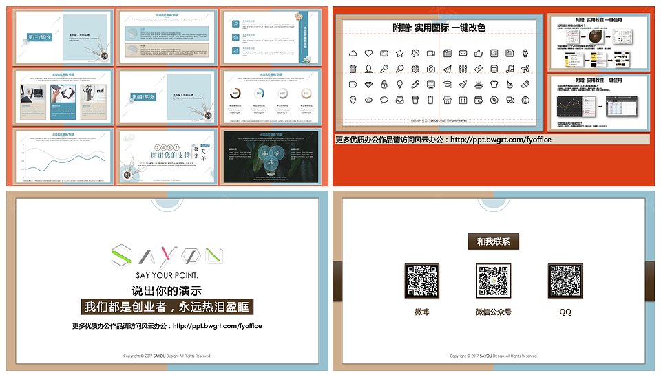Click the thumbs-up icon
The image size is (661, 377).
tap(479, 53)
